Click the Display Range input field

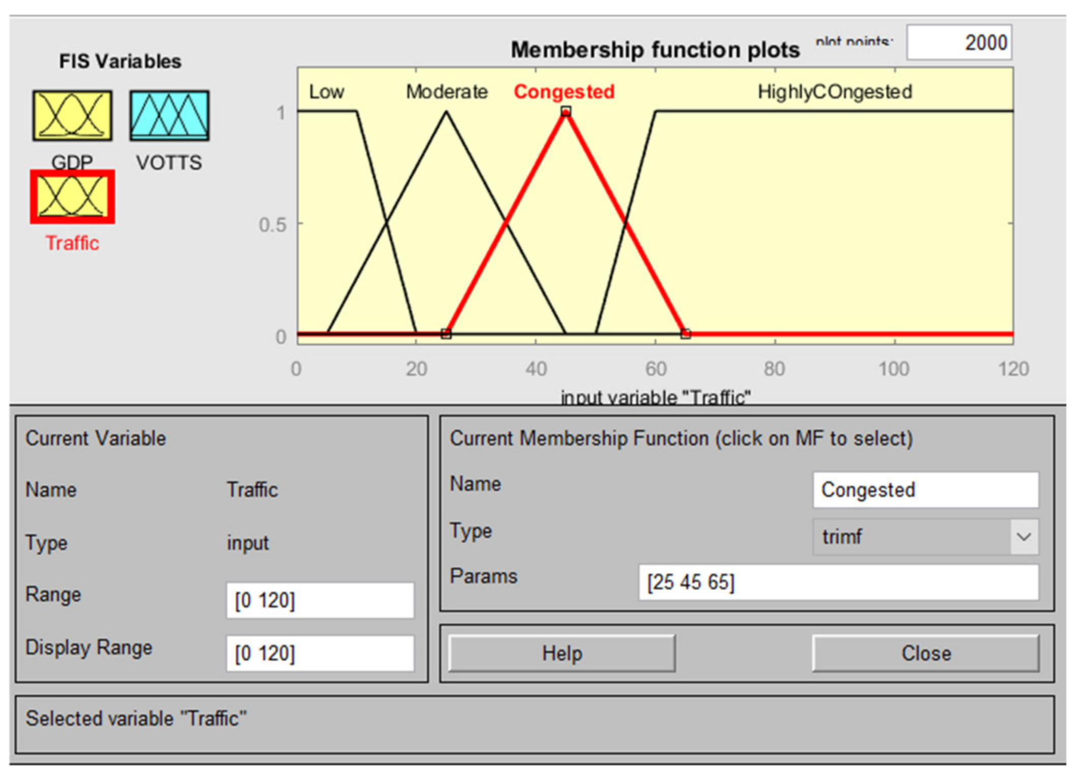(320, 653)
